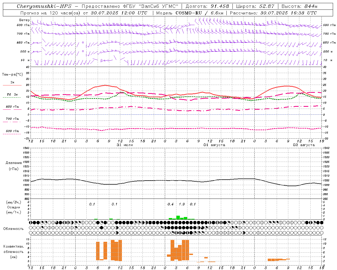The height and width of the screenshot is (270, 337).
Task: Click the (мм/1ч.) hourly precipitation unit label
Action: click(x=13, y=212)
